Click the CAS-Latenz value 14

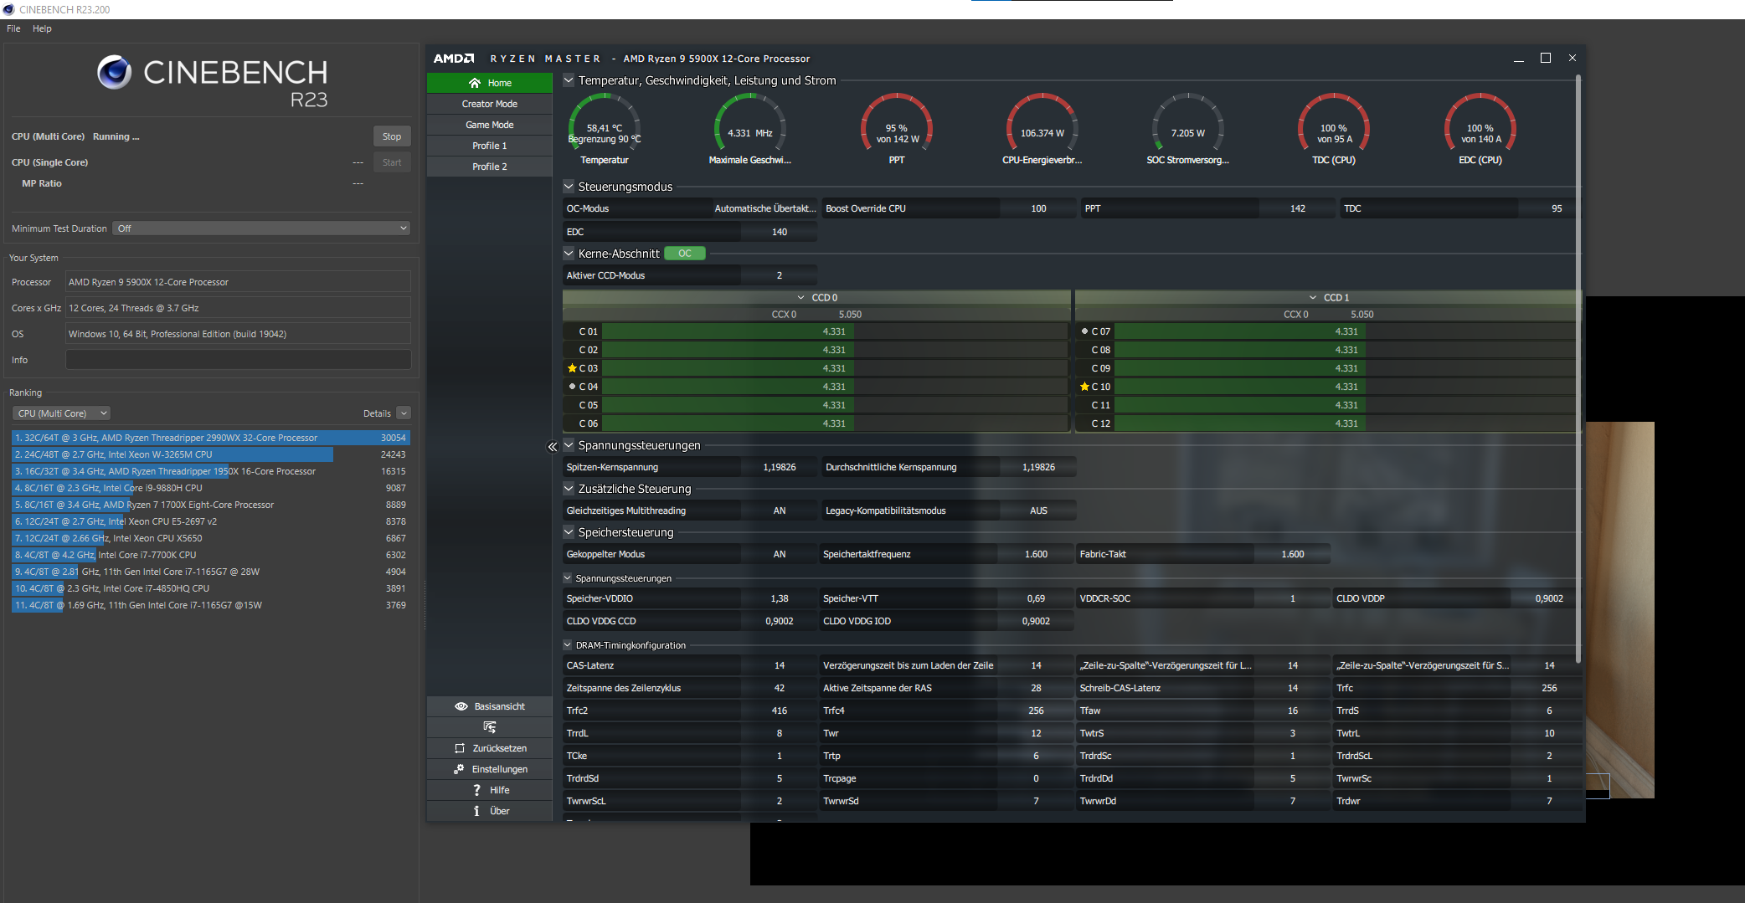(780, 665)
